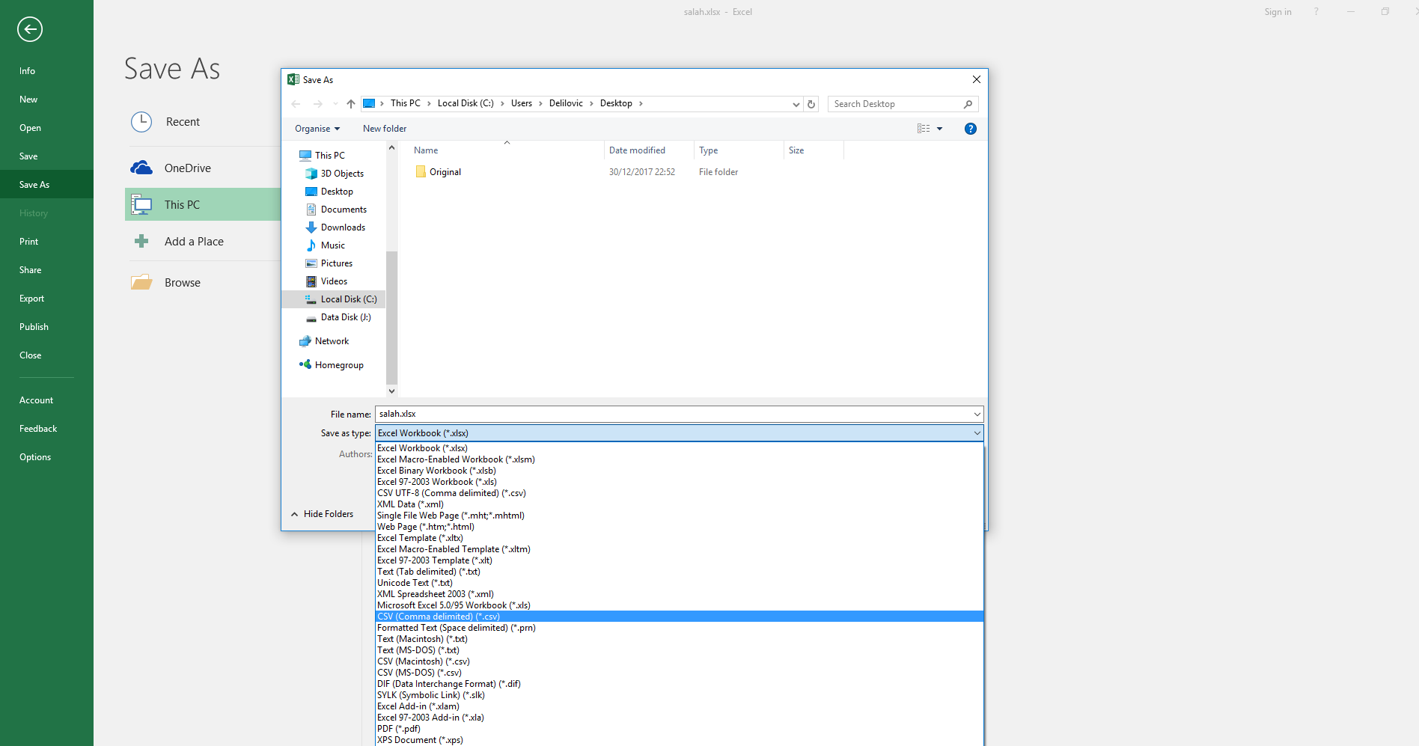Open the Info page in Backstage
1419x746 pixels.
46,71
